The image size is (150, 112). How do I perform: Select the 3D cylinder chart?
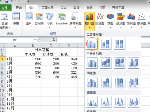[133, 82]
